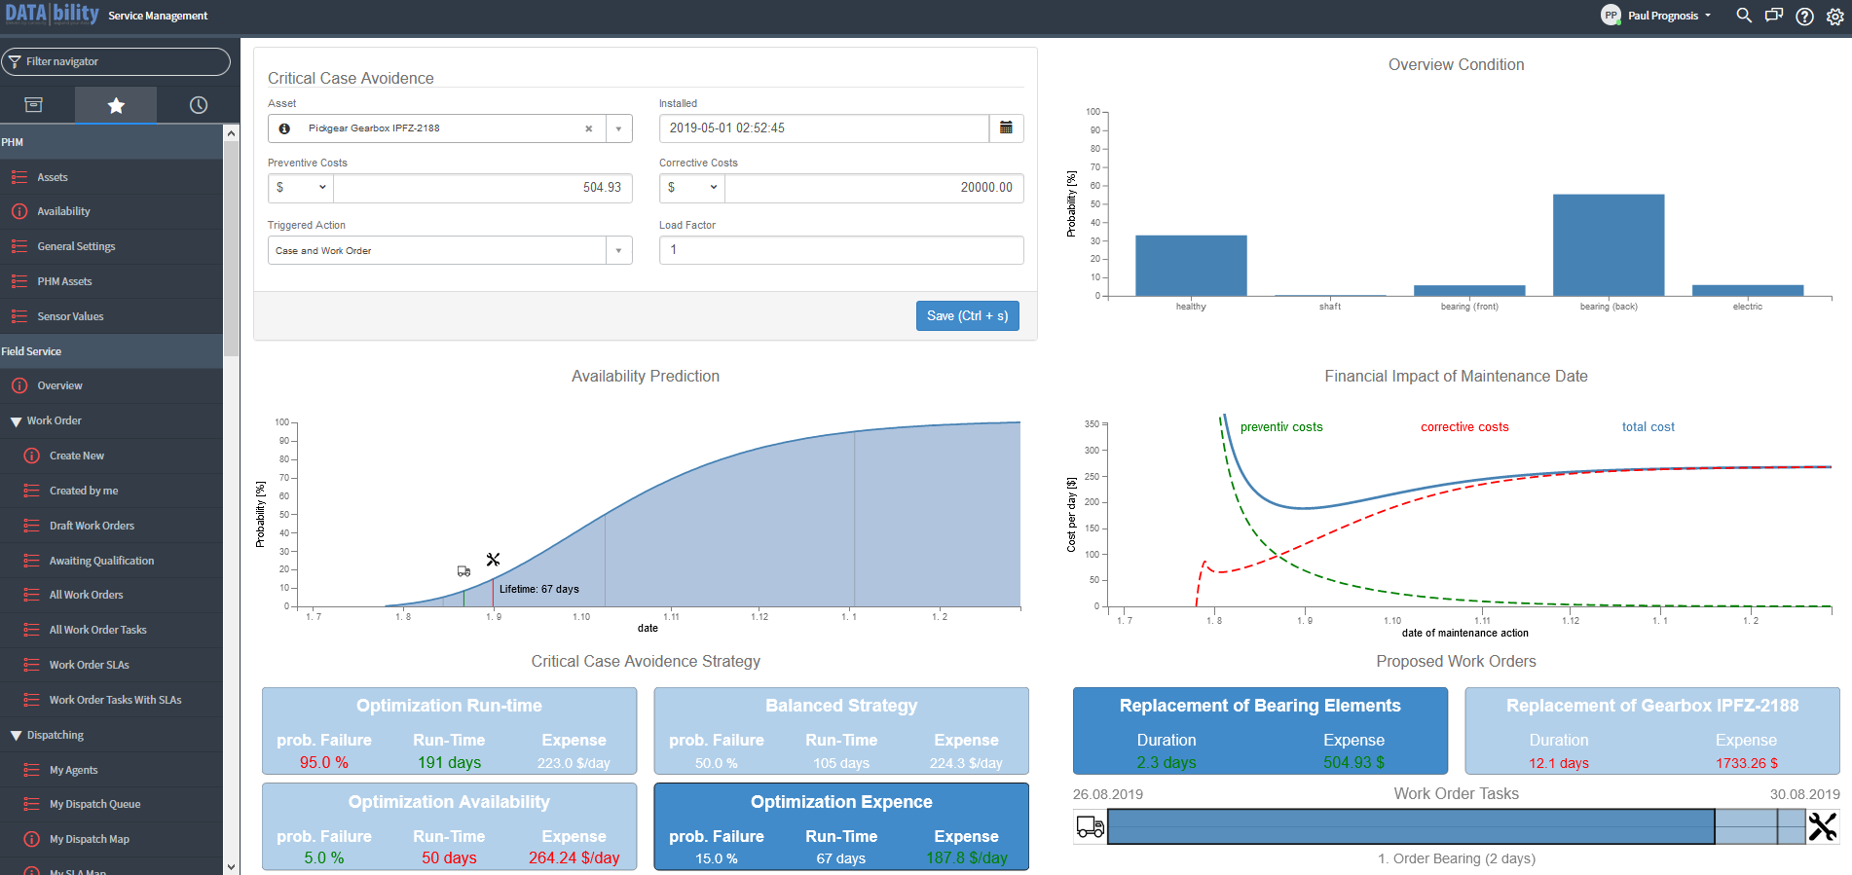Select Replacement of Gearbox IPFZ-2188 work order
Viewport: 1852px width, 875px height.
coord(1651,731)
